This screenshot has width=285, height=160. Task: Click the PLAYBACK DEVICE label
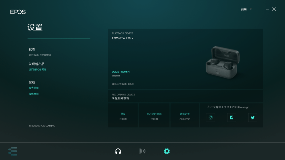point(123,33)
